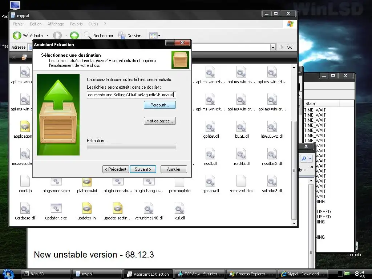Click the greyed forward navigation arrow
The height and width of the screenshot is (279, 372).
(x=57, y=35)
